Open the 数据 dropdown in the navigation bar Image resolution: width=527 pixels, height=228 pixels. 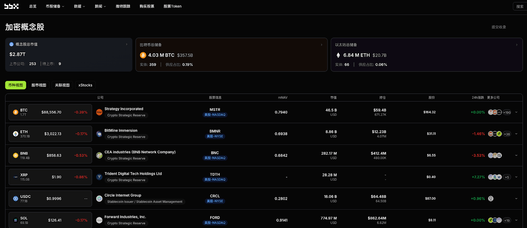[79, 6]
